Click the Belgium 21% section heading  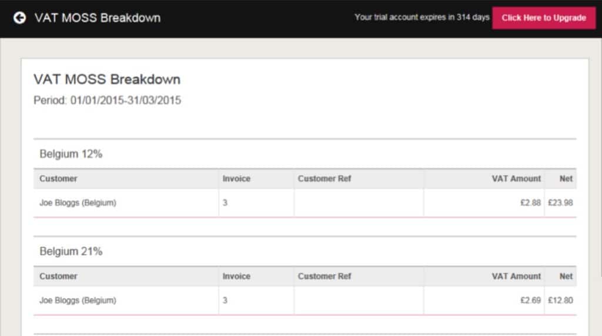pos(71,252)
